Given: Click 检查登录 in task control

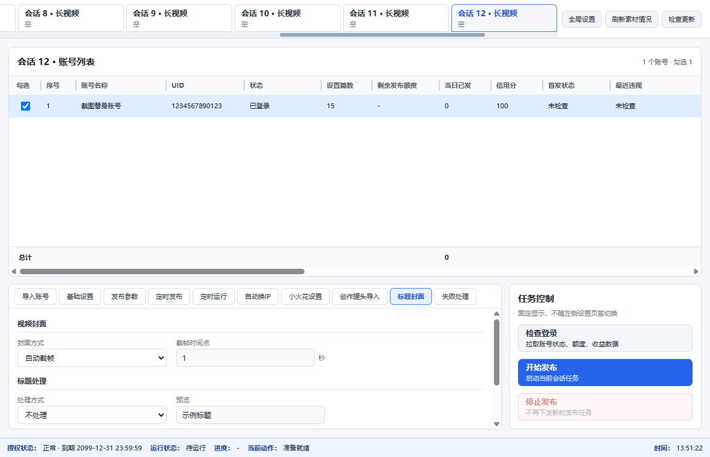Looking at the screenshot, I should tap(605, 338).
